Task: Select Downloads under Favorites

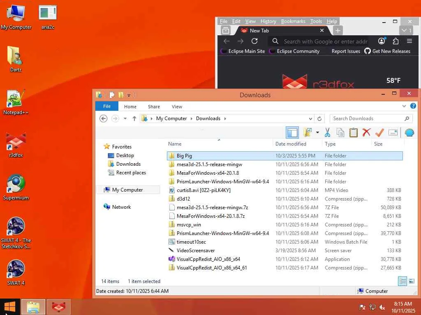Action: point(128,164)
